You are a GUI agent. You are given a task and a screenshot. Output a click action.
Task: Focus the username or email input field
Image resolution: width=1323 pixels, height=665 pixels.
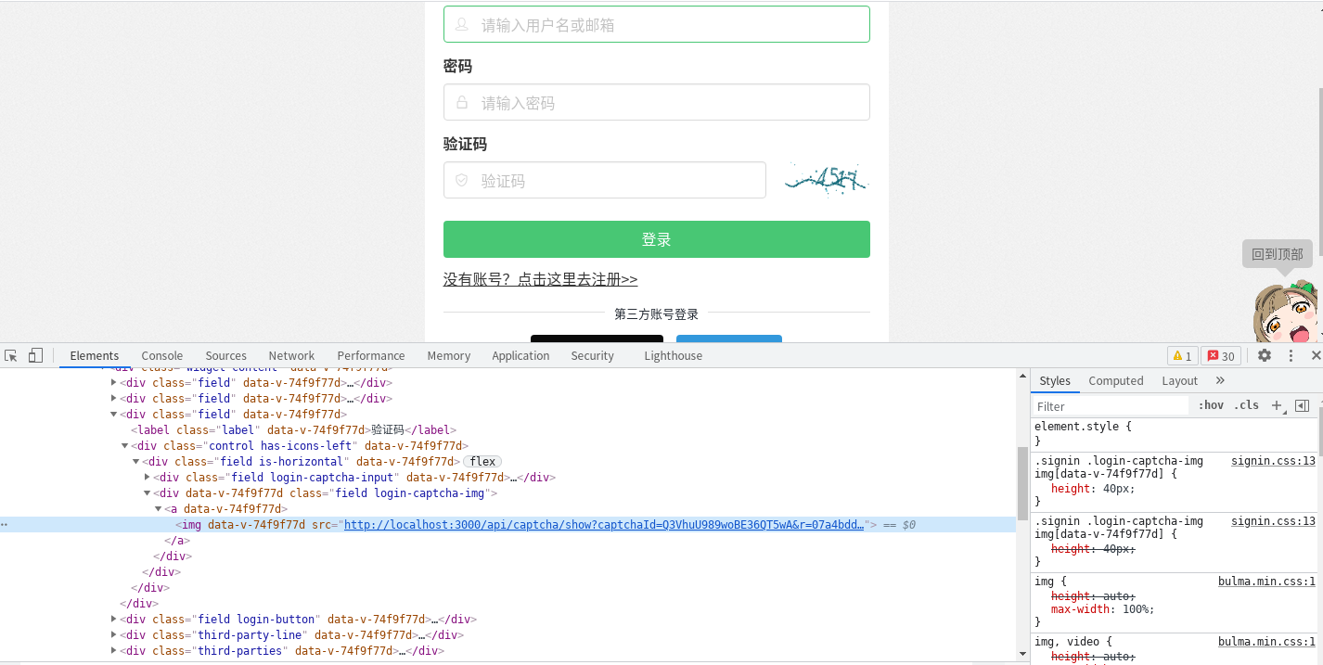657,24
